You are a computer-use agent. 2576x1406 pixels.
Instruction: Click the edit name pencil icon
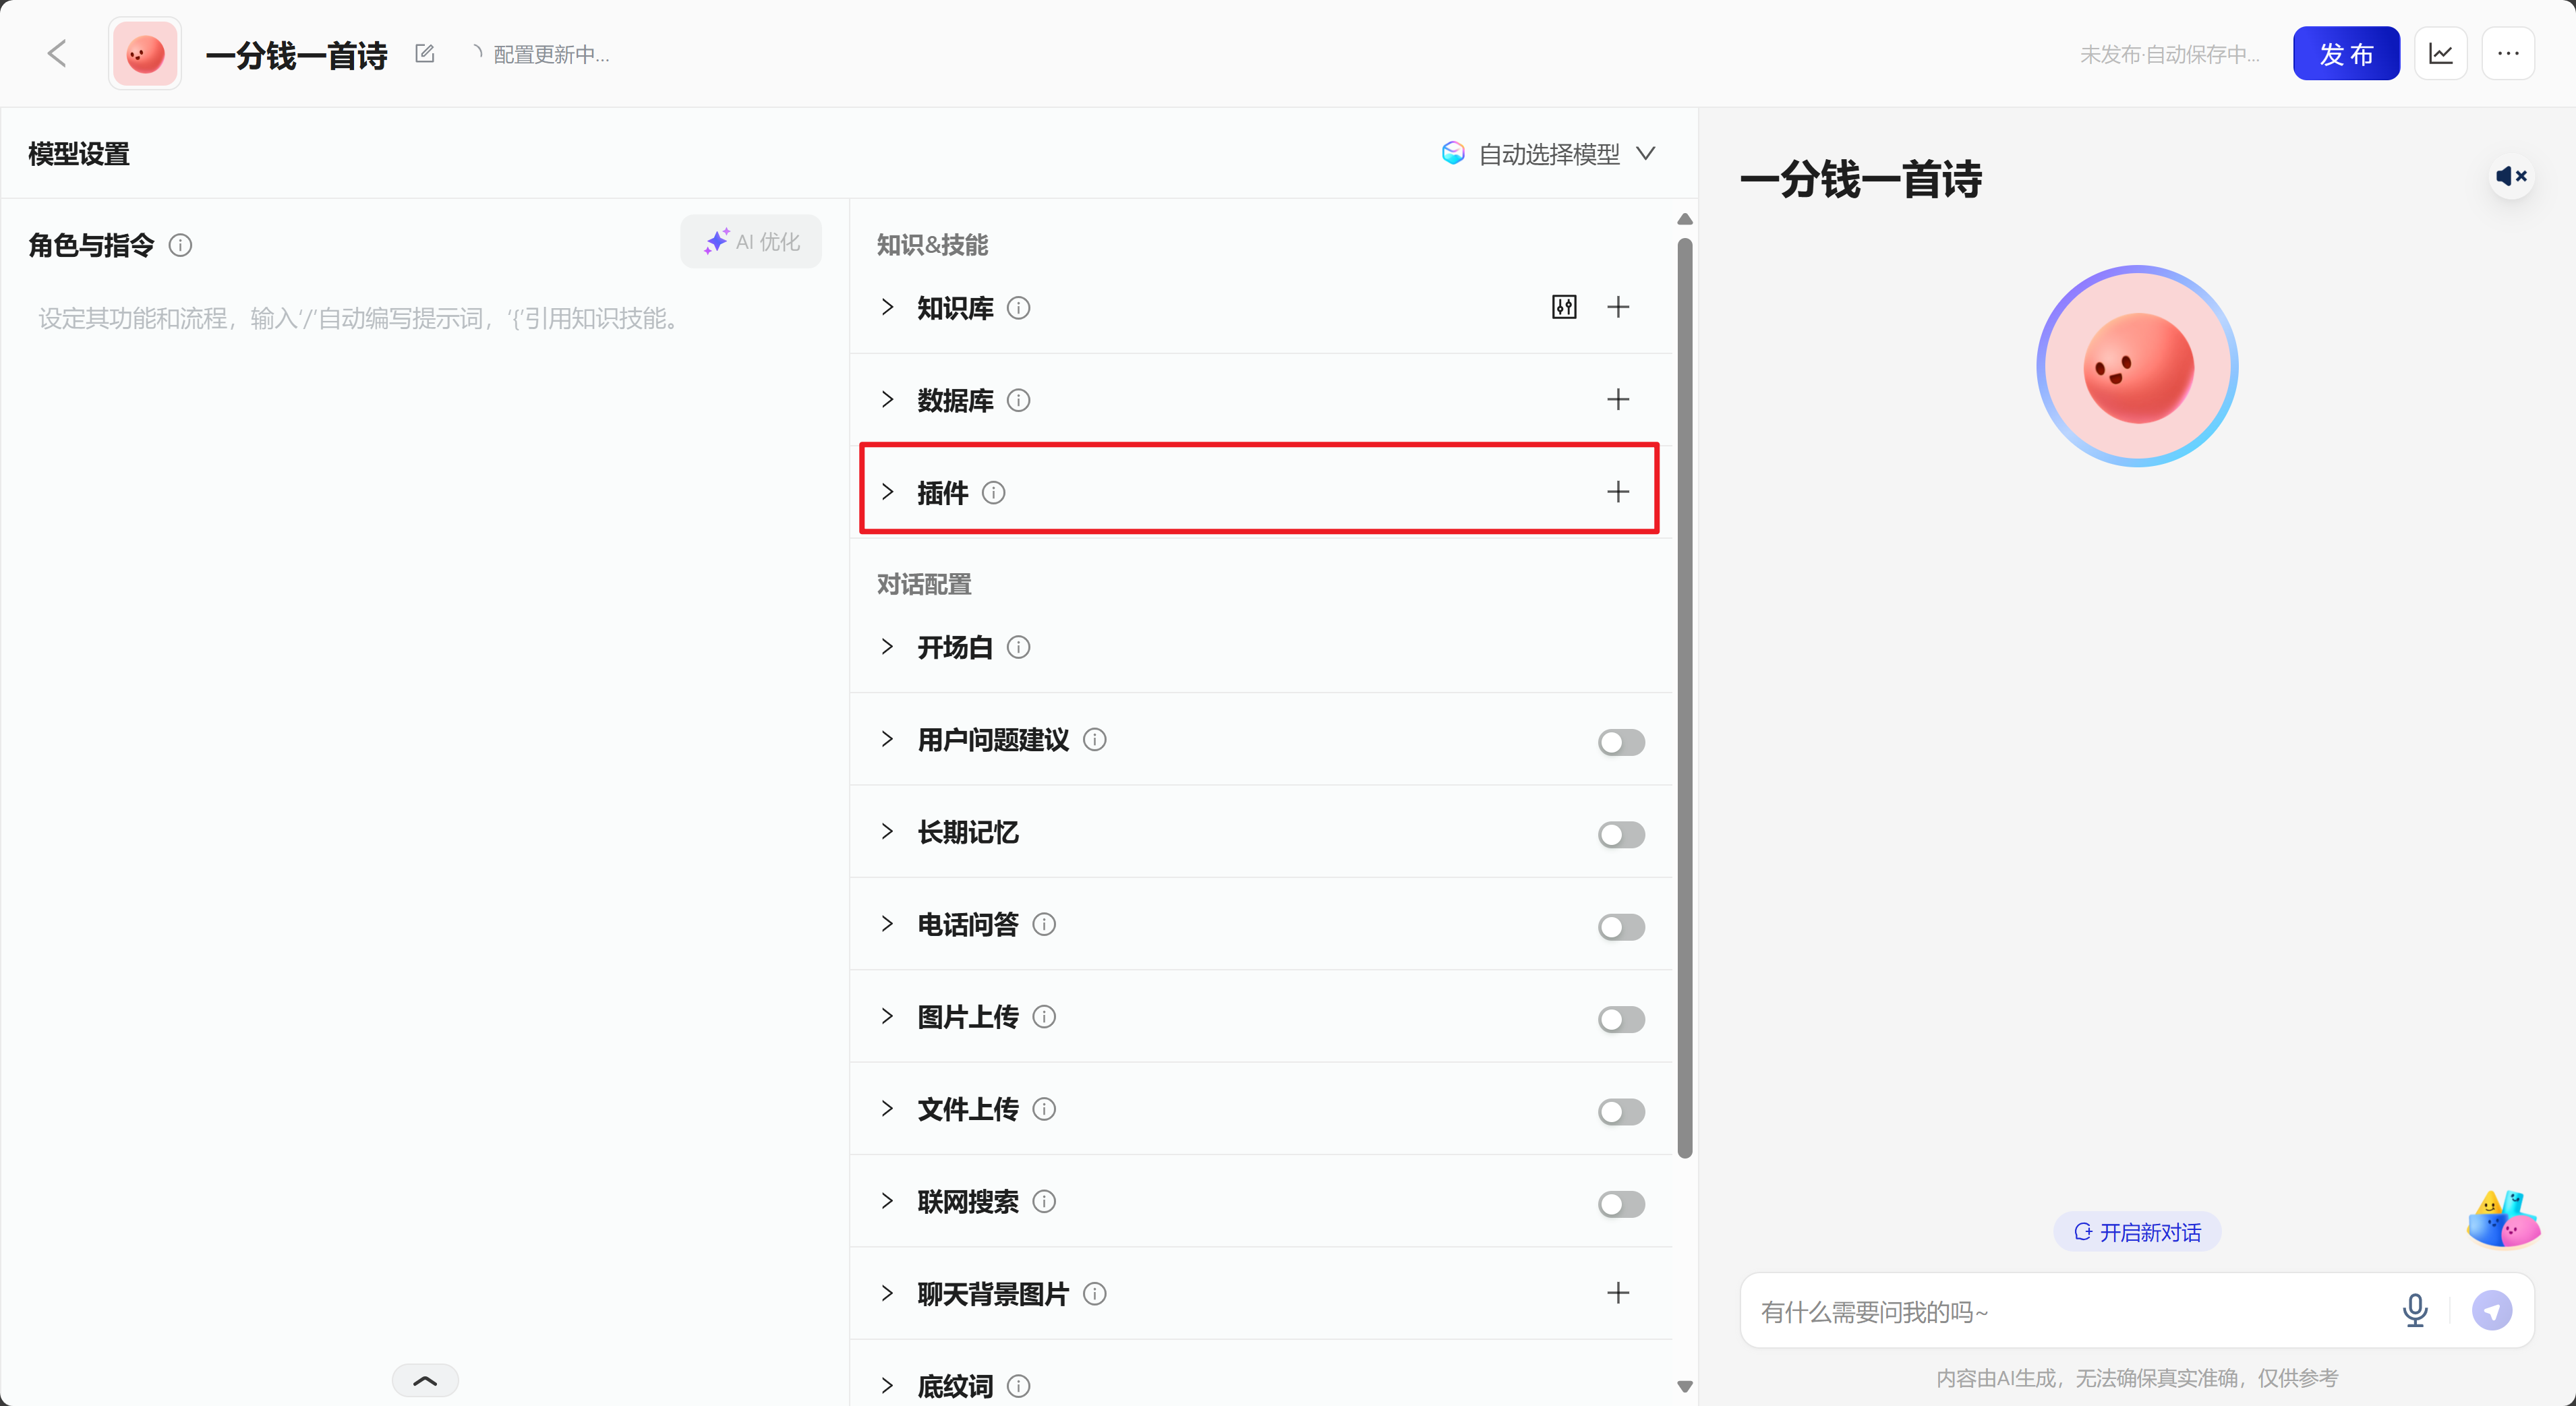pos(425,53)
